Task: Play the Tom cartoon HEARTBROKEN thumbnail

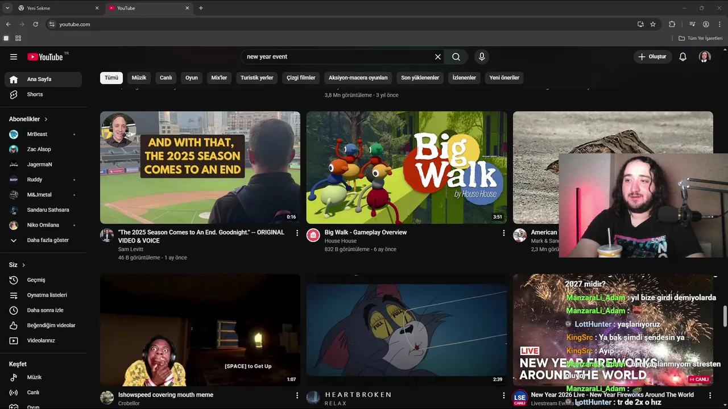Action: [407, 330]
